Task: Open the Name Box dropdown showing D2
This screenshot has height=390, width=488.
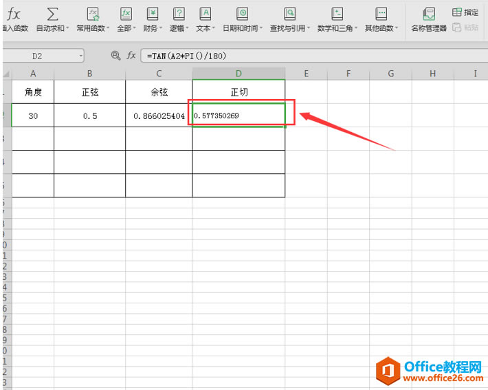Action: (x=80, y=56)
